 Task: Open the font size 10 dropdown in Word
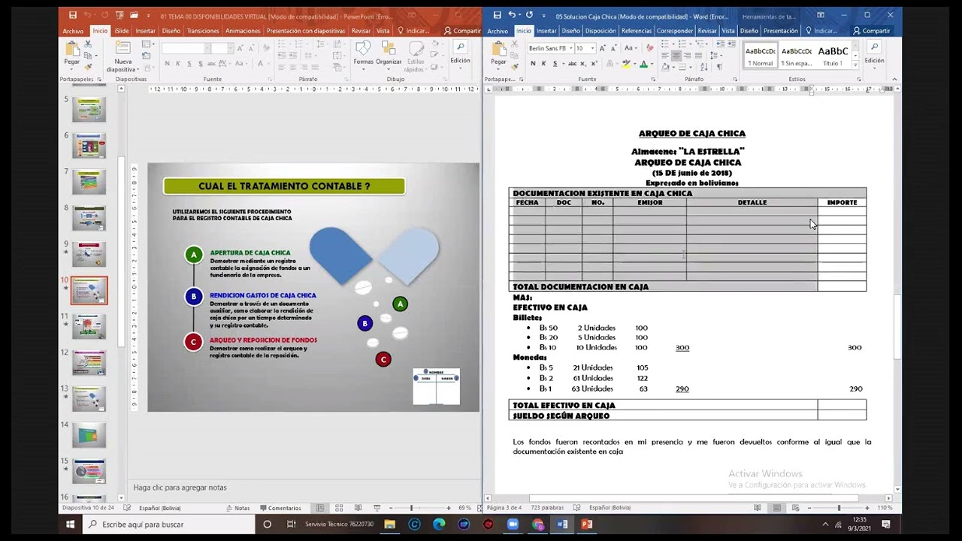[592, 48]
